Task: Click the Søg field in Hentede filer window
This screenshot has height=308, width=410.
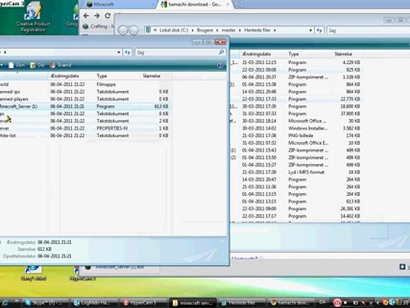Action: pos(369,30)
